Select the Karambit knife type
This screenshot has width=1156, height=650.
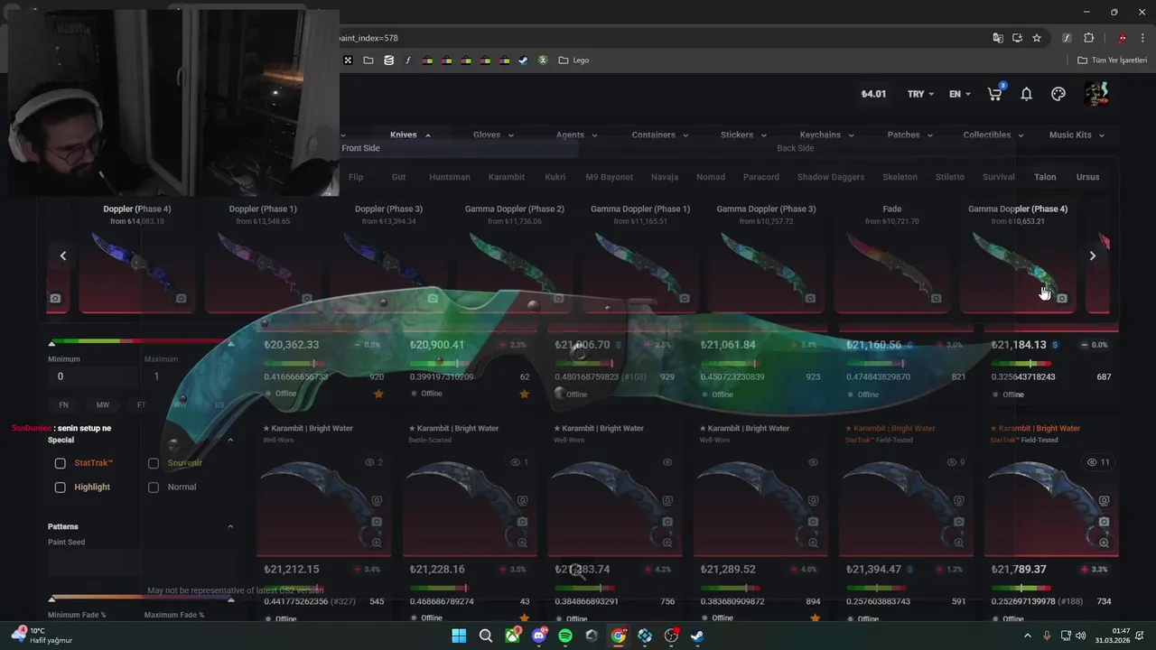[x=506, y=177]
